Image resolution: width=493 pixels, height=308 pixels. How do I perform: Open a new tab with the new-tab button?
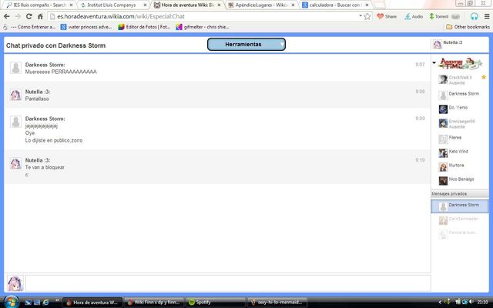(380, 5)
